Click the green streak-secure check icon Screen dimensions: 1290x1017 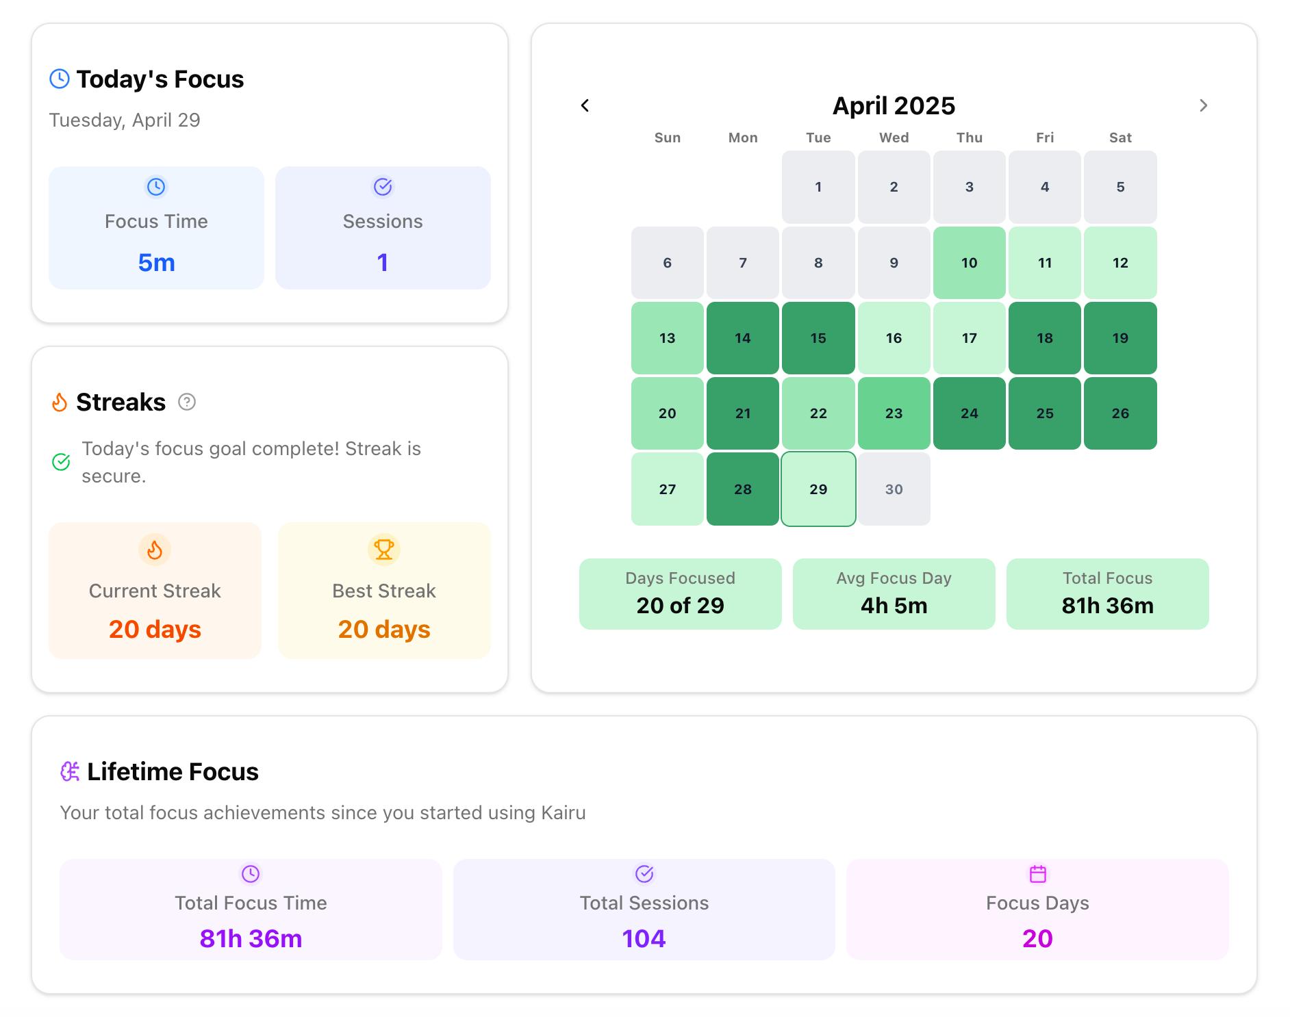pyautogui.click(x=61, y=462)
